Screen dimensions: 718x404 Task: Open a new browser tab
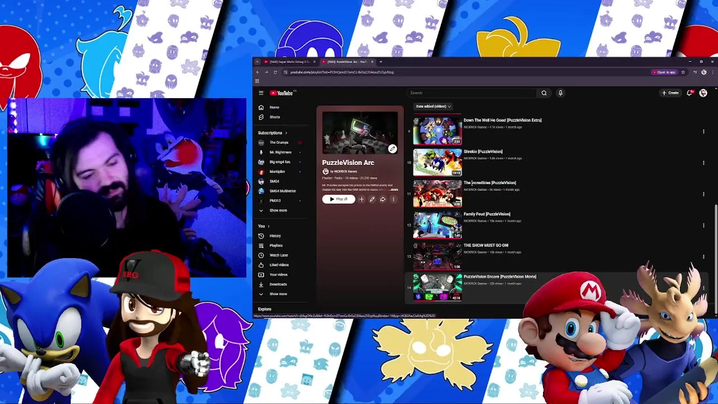coord(381,62)
